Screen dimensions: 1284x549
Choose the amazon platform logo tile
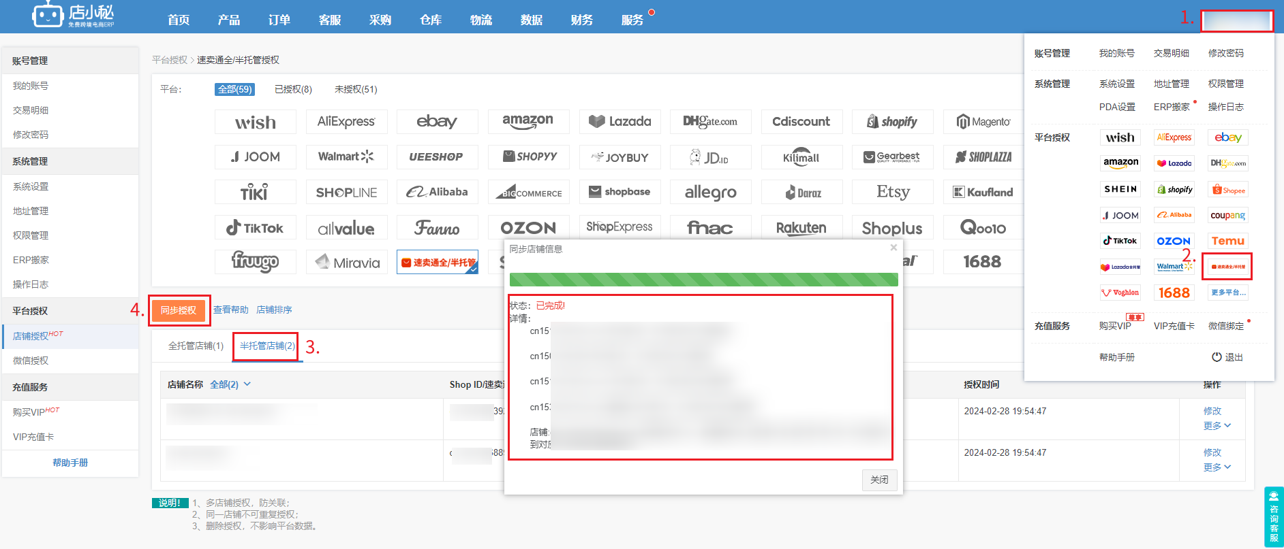click(528, 122)
